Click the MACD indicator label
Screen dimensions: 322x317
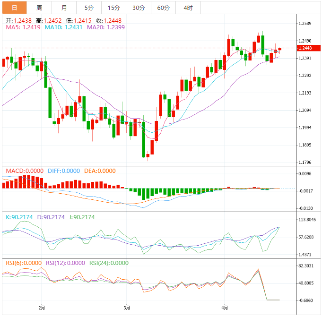[x=25, y=171]
